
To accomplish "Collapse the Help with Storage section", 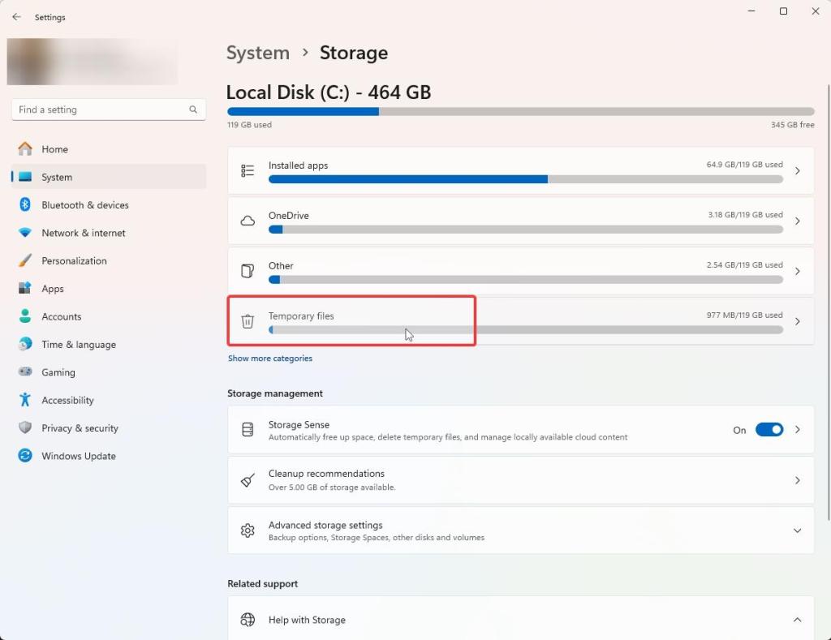I will [797, 620].
